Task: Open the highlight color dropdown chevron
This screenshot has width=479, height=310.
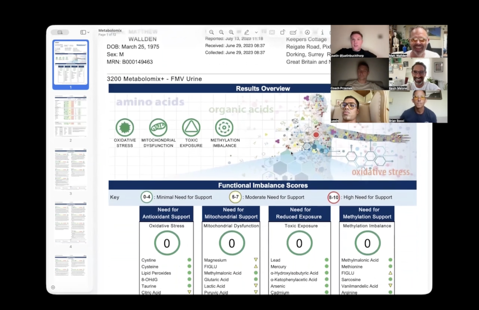Action: [256, 32]
